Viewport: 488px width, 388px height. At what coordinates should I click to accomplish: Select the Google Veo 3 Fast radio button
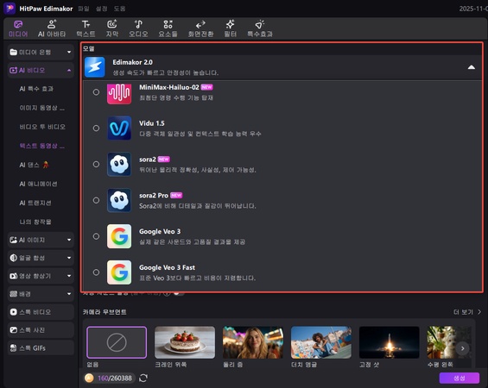coord(96,272)
